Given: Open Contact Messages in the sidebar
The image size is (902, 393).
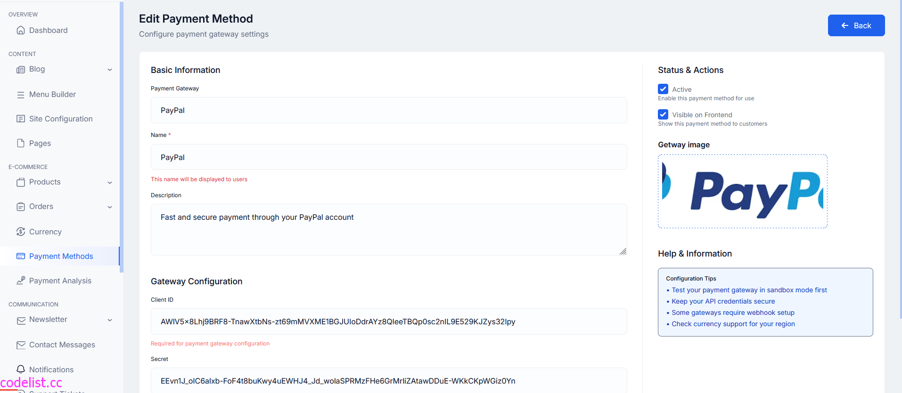Looking at the screenshot, I should click(x=62, y=345).
